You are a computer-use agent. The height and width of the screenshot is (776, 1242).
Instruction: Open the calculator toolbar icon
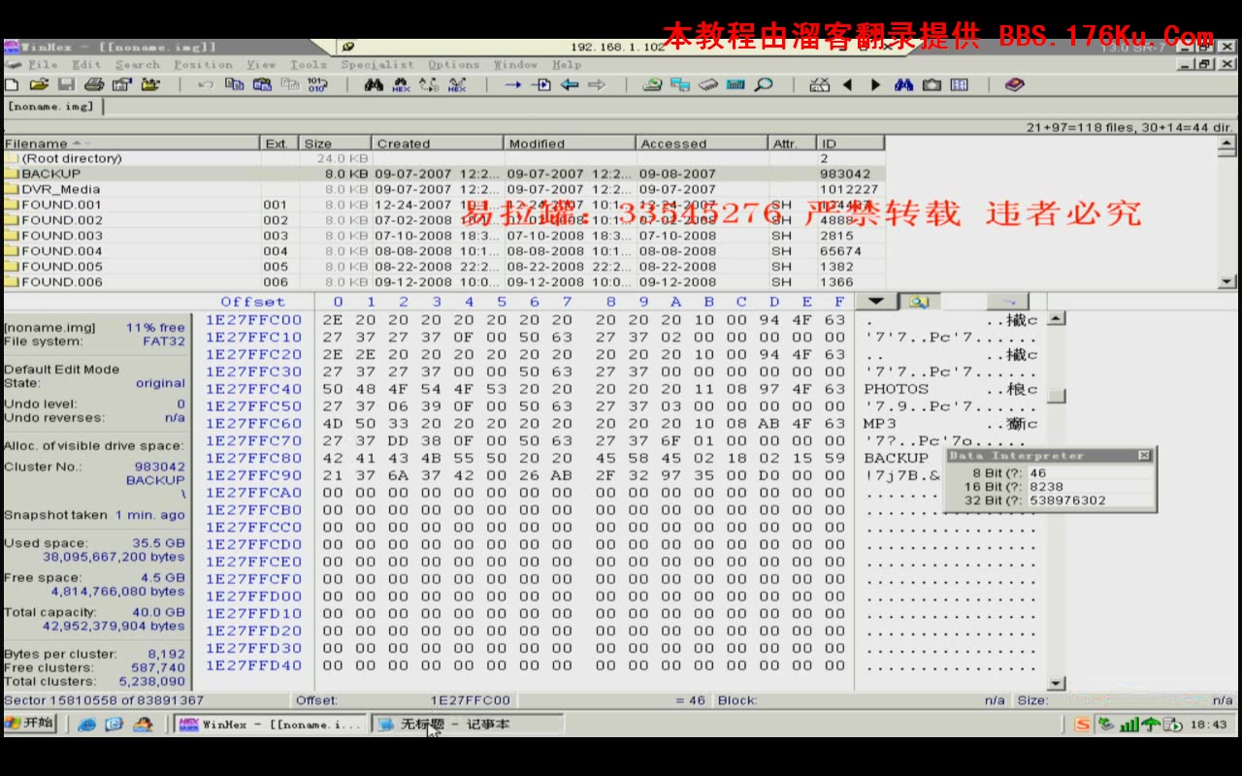point(735,85)
